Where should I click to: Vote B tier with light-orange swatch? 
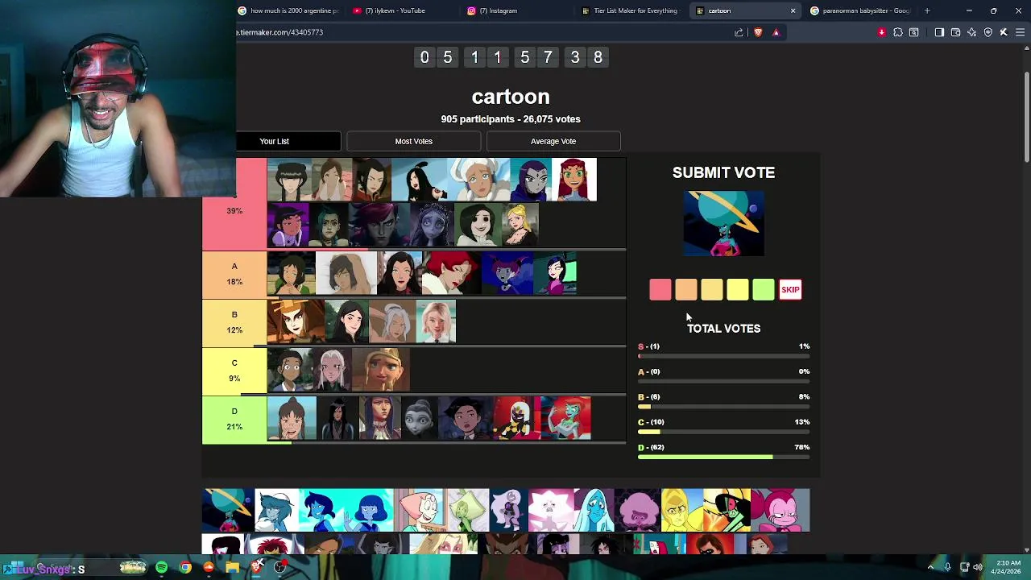point(711,290)
